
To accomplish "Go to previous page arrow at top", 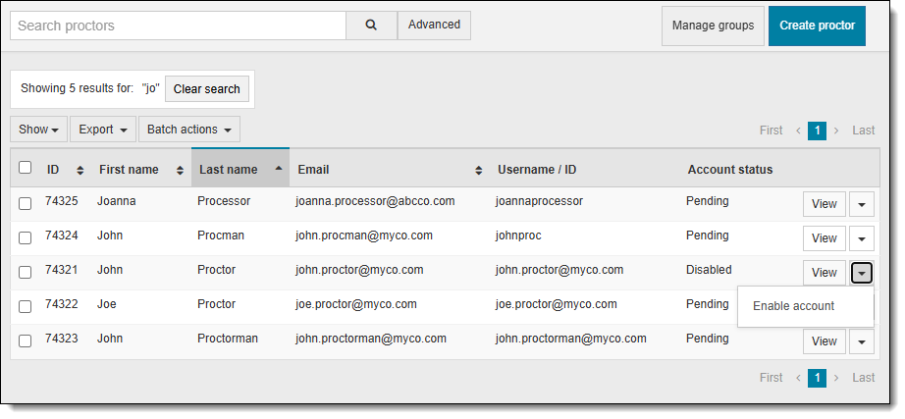I will click(798, 131).
